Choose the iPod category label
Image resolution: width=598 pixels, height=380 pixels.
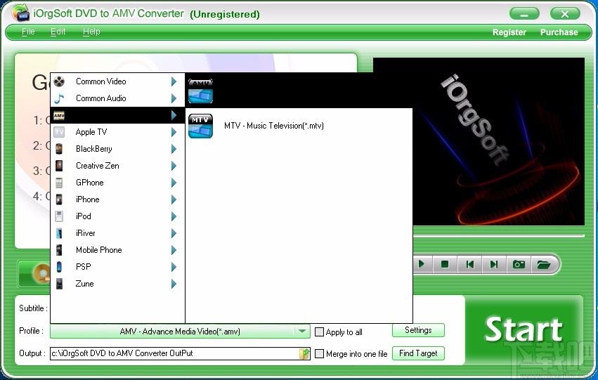(x=83, y=216)
